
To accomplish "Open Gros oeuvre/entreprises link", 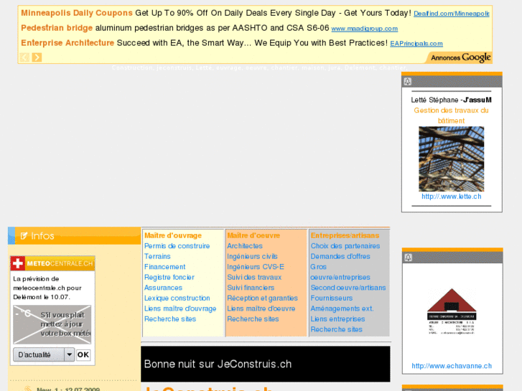I will (x=340, y=272).
